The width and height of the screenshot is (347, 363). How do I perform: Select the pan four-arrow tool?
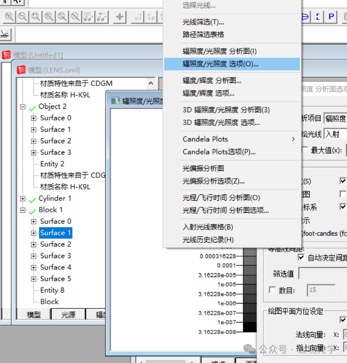coord(120,17)
